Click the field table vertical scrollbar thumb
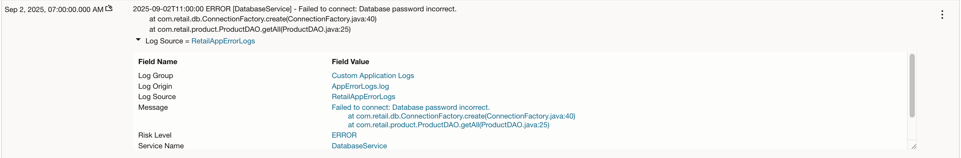Image resolution: width=961 pixels, height=158 pixels. pyautogui.click(x=912, y=85)
